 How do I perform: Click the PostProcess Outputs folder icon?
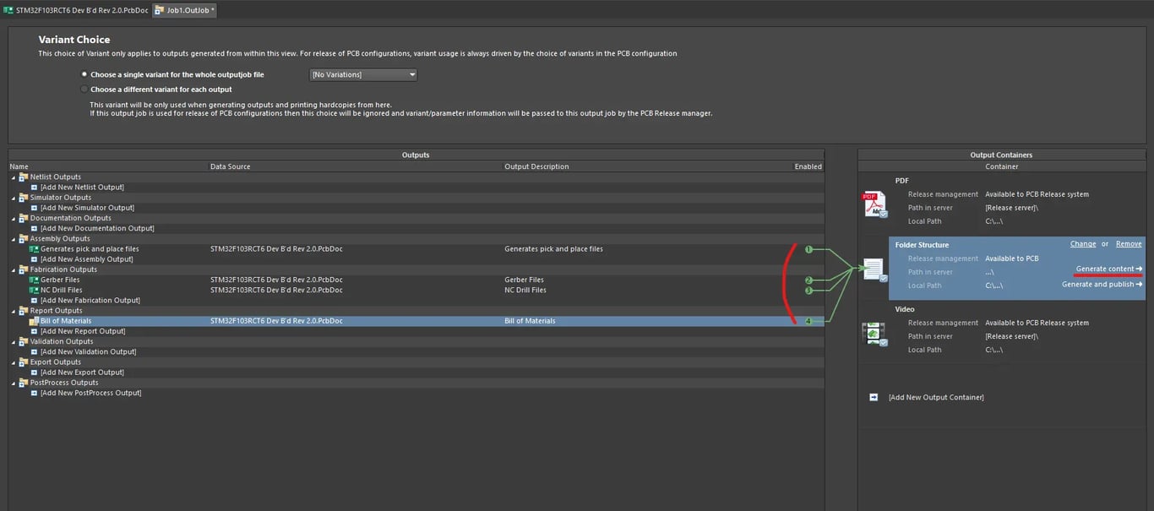click(24, 383)
